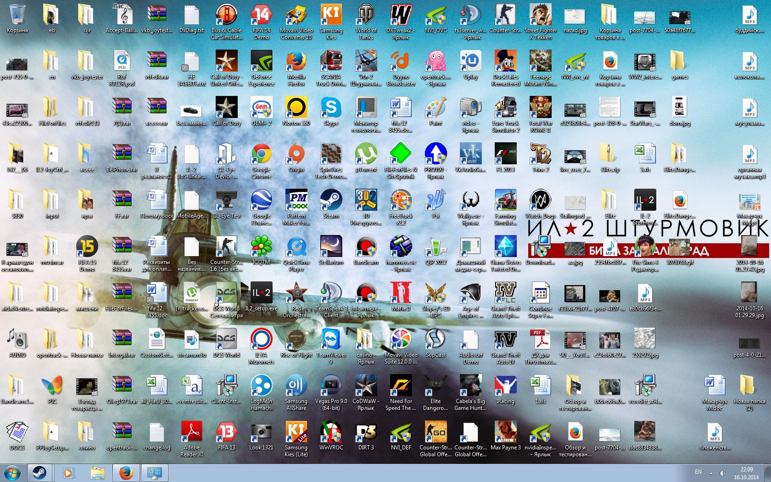Image resolution: width=771 pixels, height=482 pixels.
Task: Launch Max Payne 3 shortcut
Action: [x=505, y=436]
